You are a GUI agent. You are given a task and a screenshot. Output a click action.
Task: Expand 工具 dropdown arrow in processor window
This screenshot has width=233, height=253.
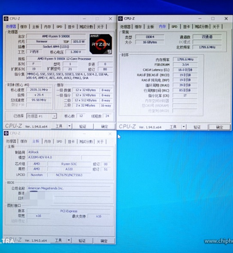pyautogui.click(x=70, y=126)
